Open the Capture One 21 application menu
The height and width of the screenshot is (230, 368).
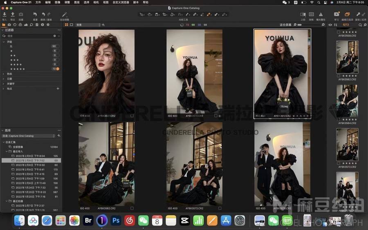coord(21,2)
